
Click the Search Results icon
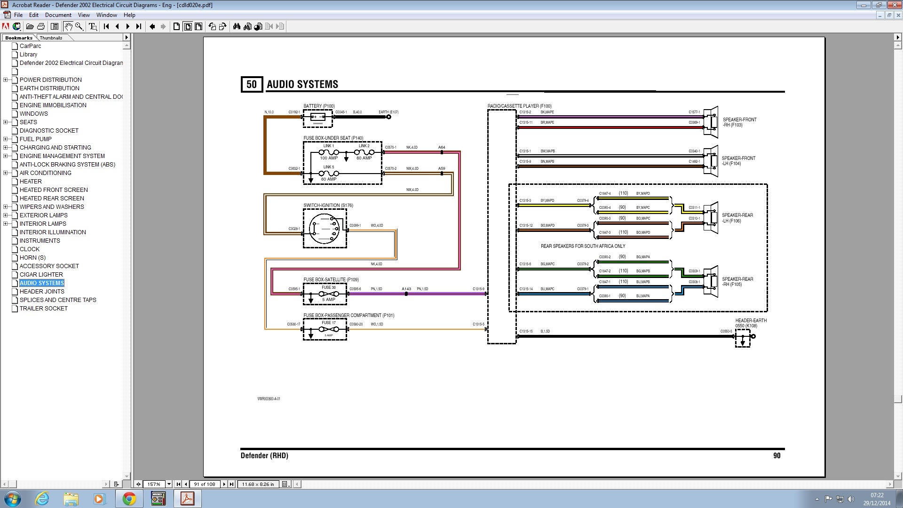point(258,26)
